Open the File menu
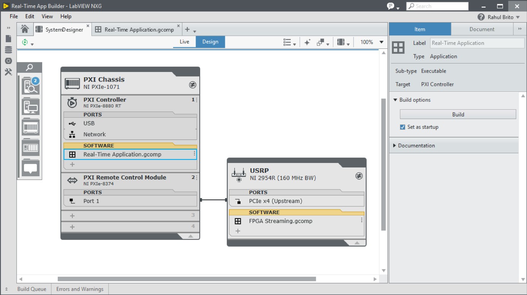 coord(14,16)
